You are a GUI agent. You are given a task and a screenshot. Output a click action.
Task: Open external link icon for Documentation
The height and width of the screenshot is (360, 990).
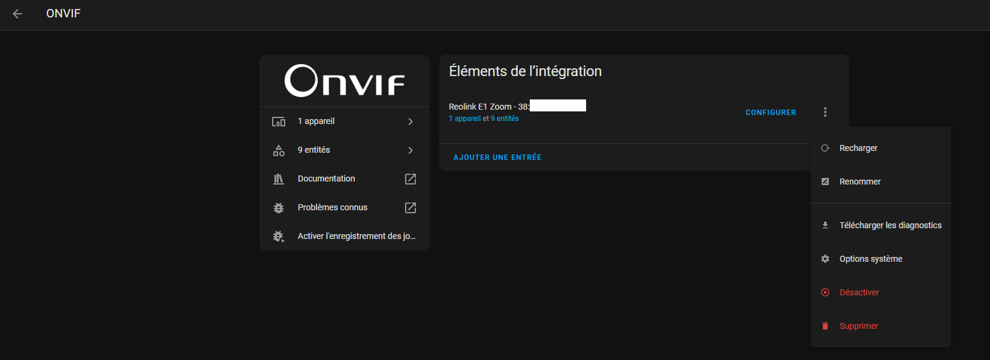(411, 179)
